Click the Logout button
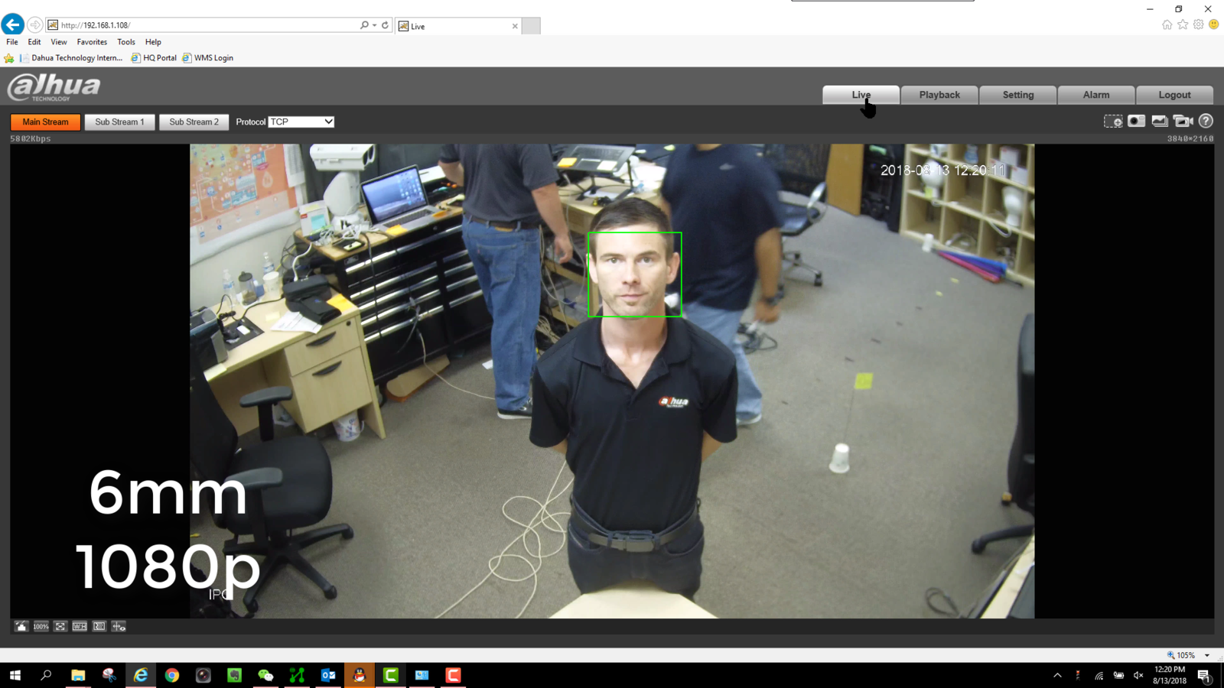The width and height of the screenshot is (1224, 688). click(x=1174, y=95)
